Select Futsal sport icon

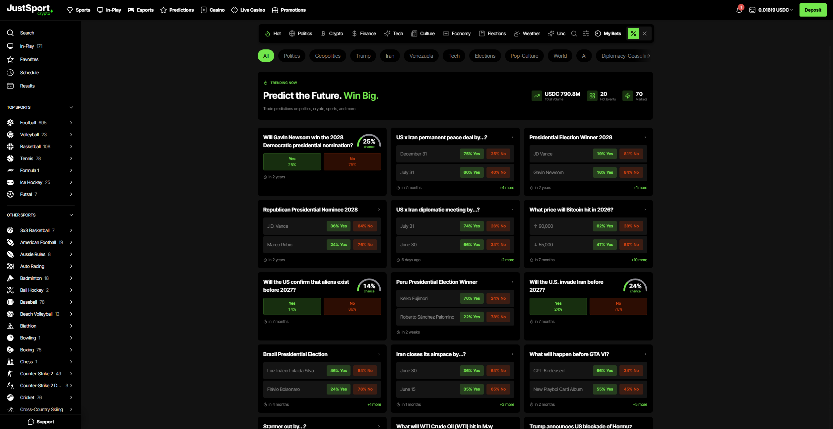[x=10, y=194]
